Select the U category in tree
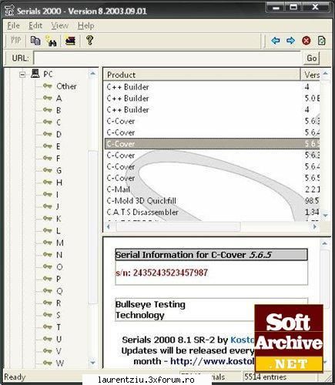The width and height of the screenshot is (335, 385). [x=59, y=339]
